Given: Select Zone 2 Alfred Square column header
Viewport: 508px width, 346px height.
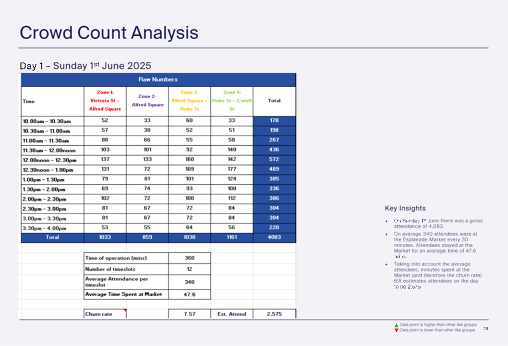Looking at the screenshot, I should click(148, 101).
